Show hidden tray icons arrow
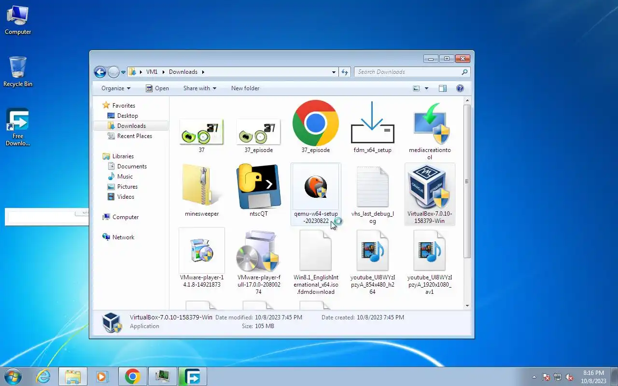 534,377
